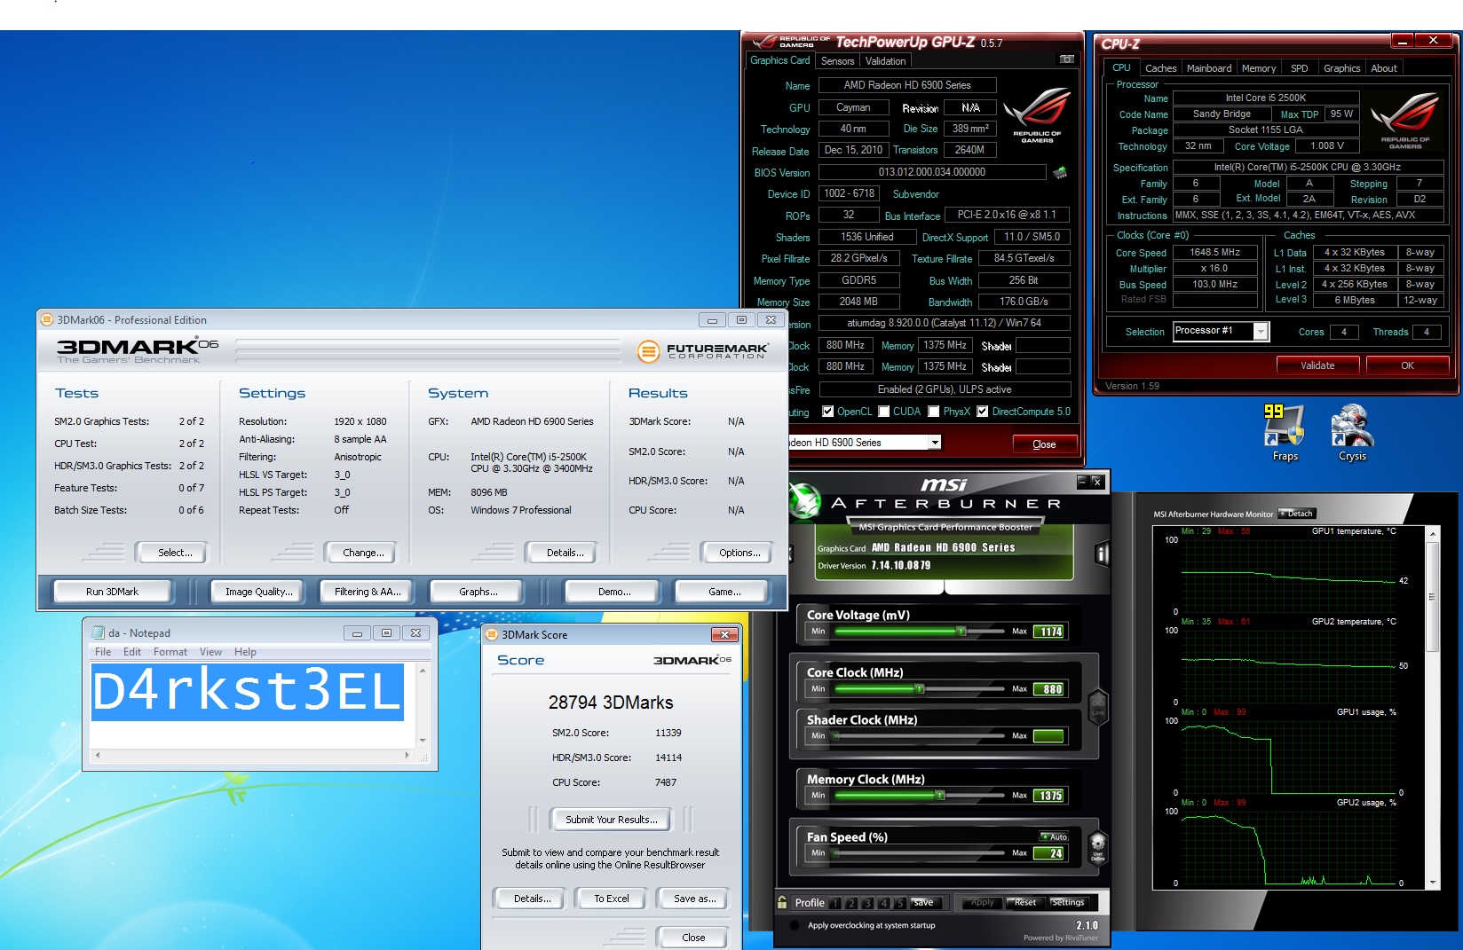The height and width of the screenshot is (950, 1463).
Task: Open the Caches tab in CPU-Z
Action: click(x=1160, y=68)
